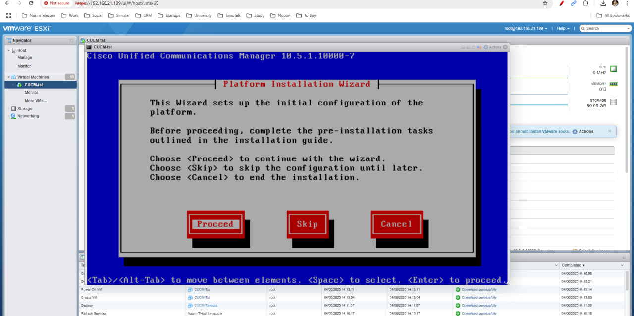Open the CUCM-Tavouss link in Destroy row
Viewport: 634px width, 316px height.
coord(206,305)
